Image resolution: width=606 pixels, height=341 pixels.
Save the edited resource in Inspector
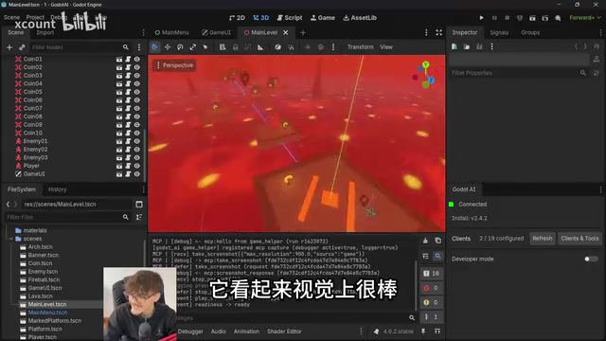[x=479, y=46]
